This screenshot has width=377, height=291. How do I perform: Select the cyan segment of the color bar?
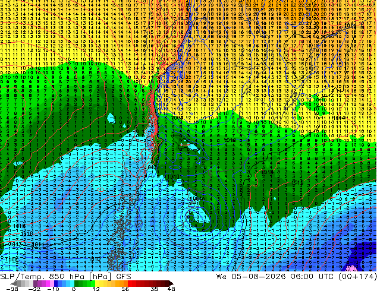(x=72, y=283)
